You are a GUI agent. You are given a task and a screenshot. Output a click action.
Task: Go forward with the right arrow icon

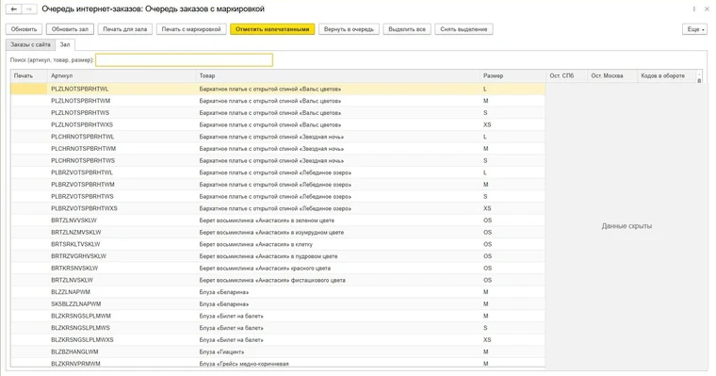tap(29, 9)
